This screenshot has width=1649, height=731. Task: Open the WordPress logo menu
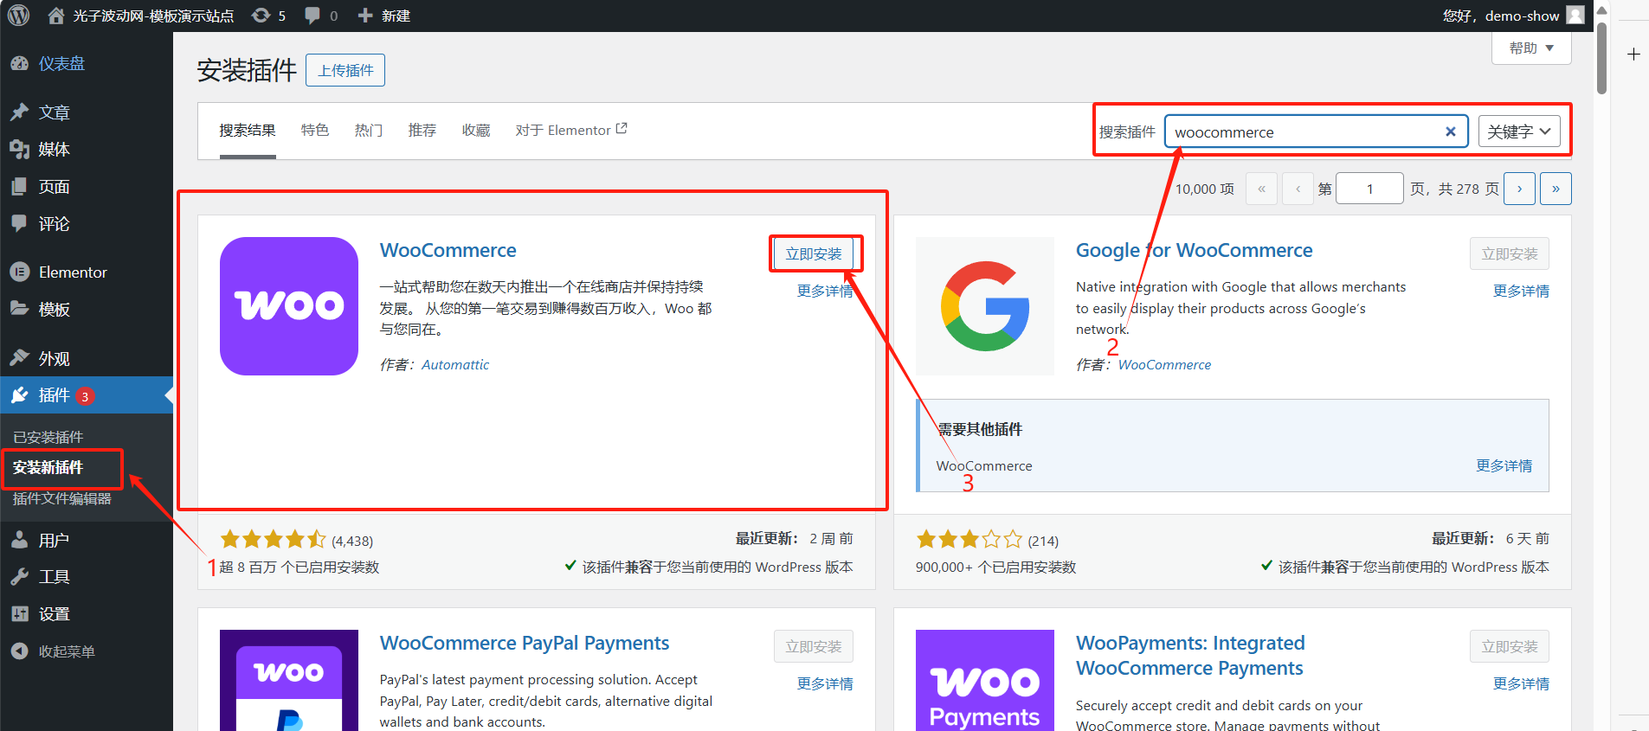18,16
